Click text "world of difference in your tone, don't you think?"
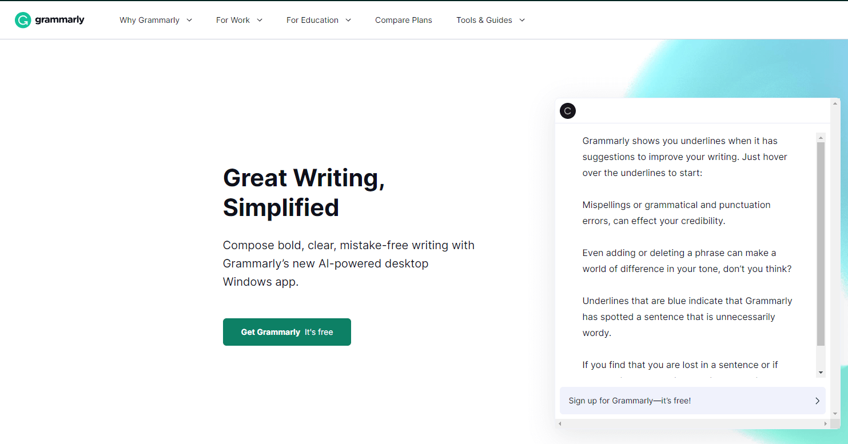The image size is (848, 444). 687,269
